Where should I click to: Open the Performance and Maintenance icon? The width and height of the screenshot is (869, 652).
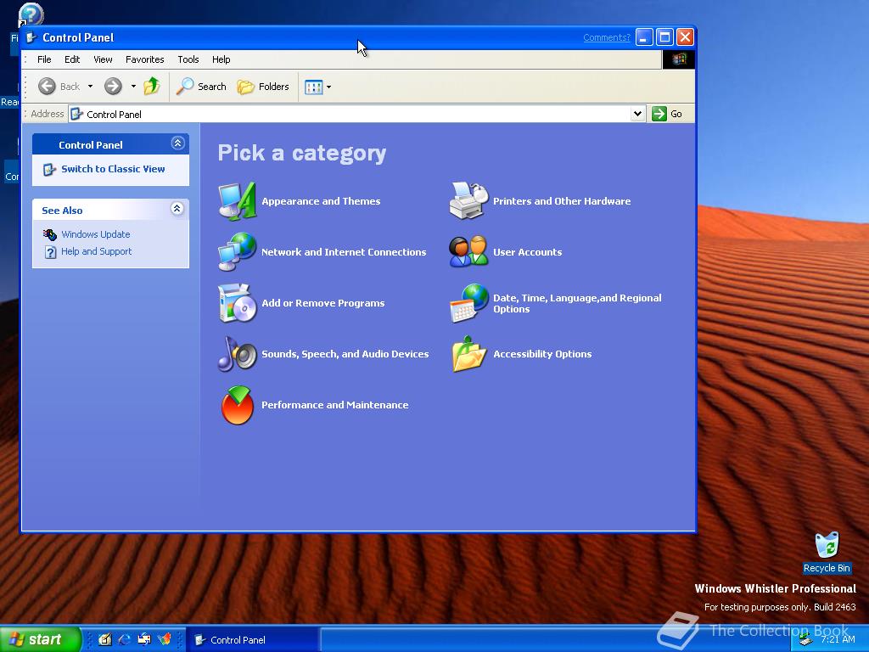point(238,405)
